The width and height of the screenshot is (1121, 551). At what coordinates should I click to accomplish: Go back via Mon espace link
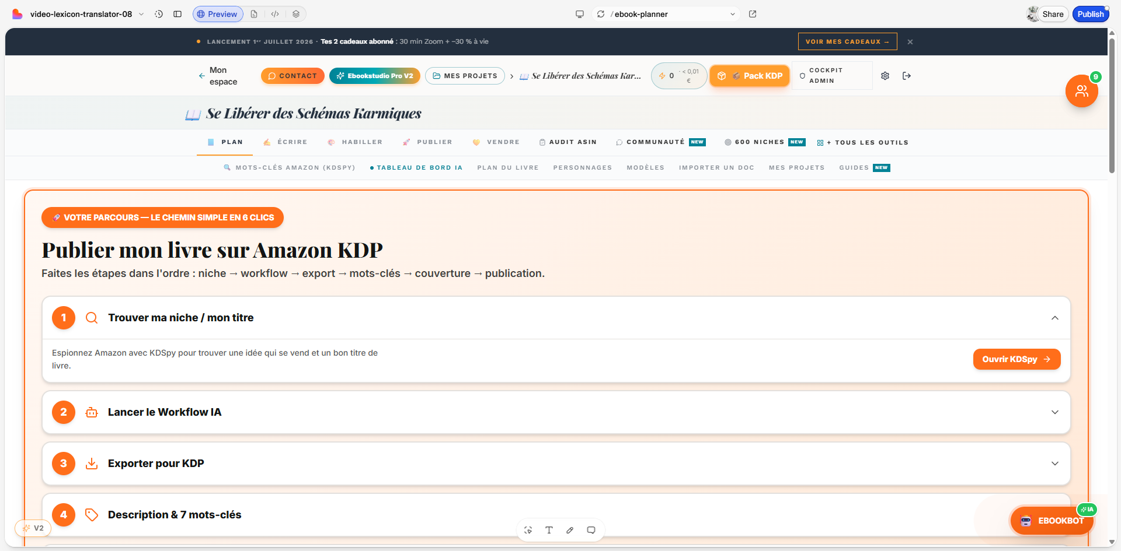point(218,76)
